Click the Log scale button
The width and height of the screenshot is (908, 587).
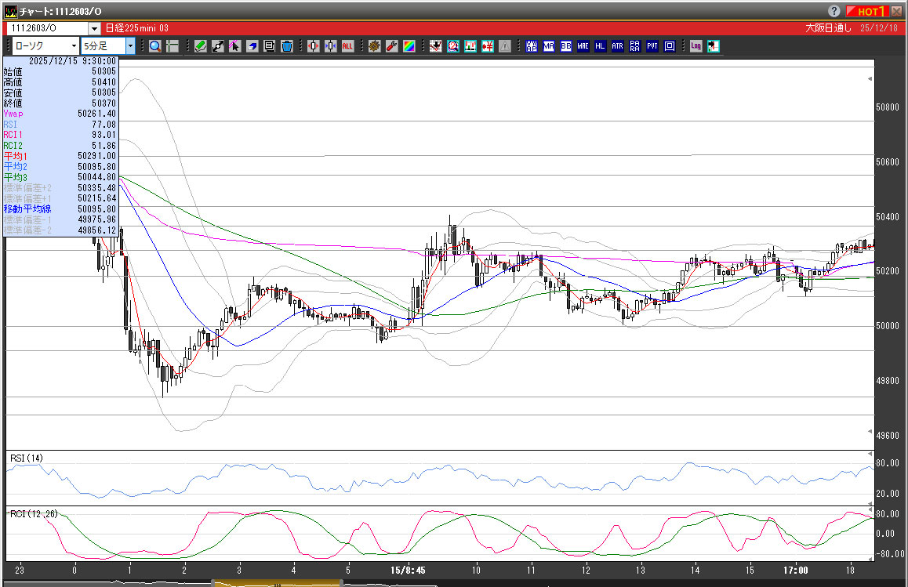point(696,46)
